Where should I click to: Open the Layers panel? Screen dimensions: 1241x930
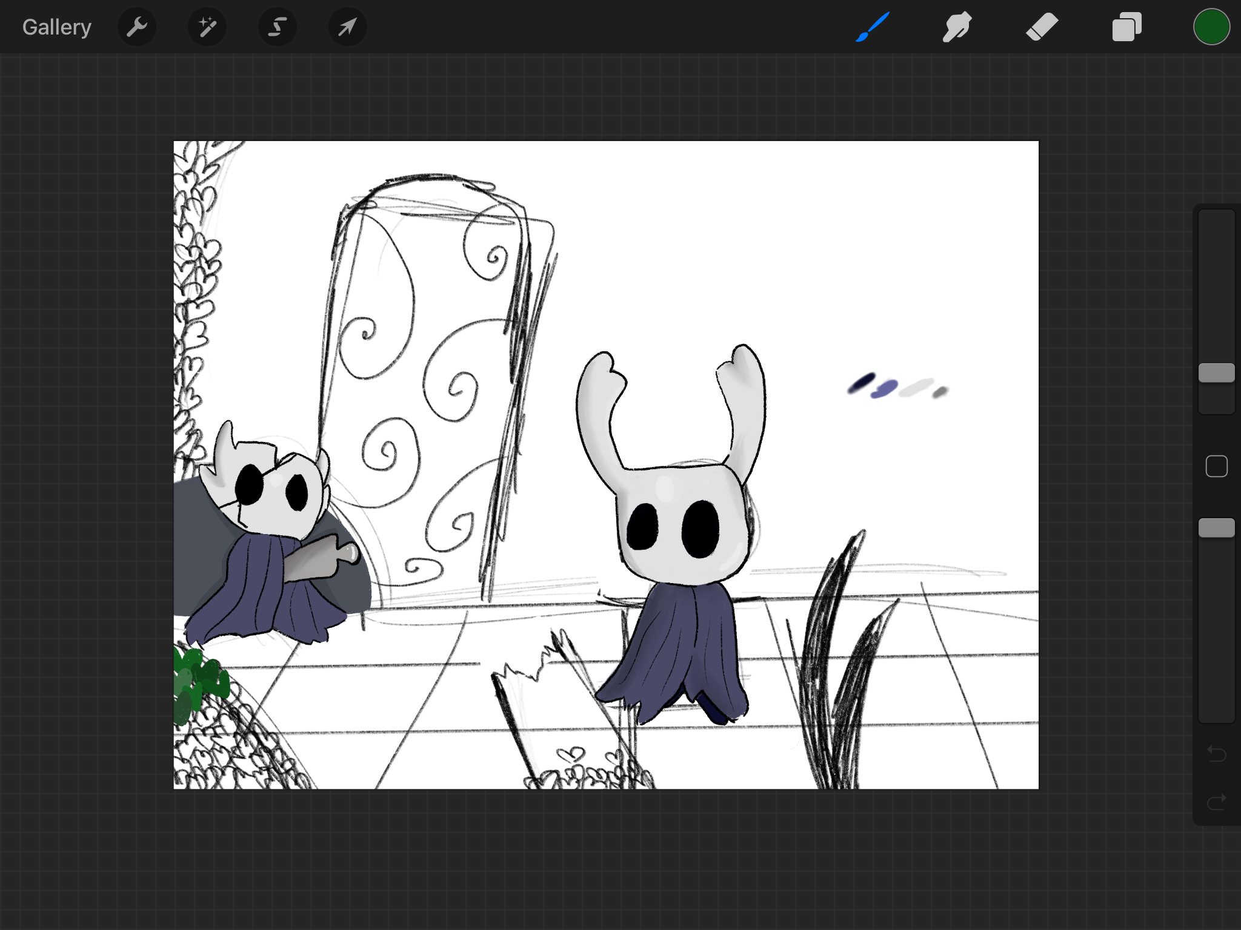pos(1126,27)
